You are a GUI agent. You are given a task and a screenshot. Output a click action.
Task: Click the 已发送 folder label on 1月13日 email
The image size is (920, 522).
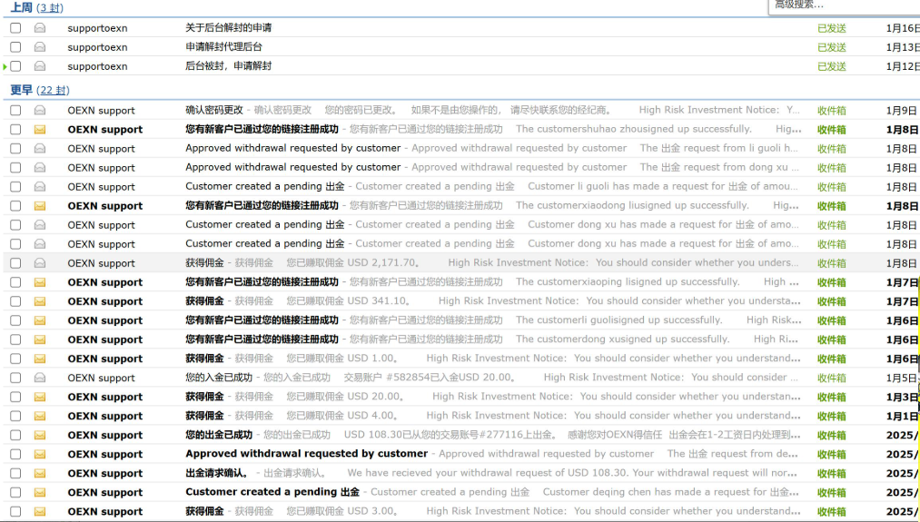coord(831,47)
